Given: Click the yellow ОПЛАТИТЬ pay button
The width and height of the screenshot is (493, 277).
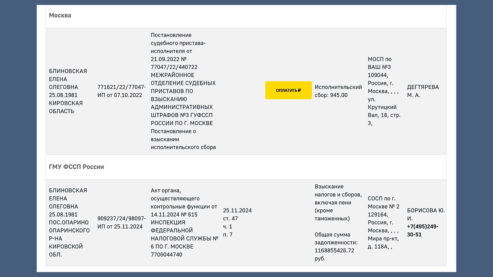Looking at the screenshot, I should (288, 90).
